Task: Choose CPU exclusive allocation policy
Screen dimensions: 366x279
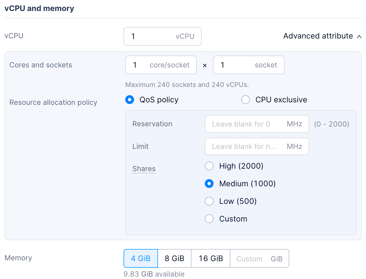Action: tap(245, 100)
